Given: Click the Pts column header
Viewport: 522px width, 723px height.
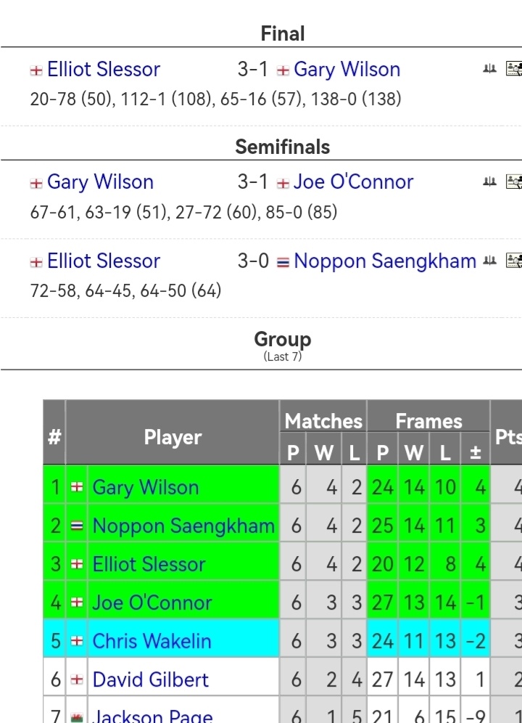Looking at the screenshot, I should pos(507,437).
